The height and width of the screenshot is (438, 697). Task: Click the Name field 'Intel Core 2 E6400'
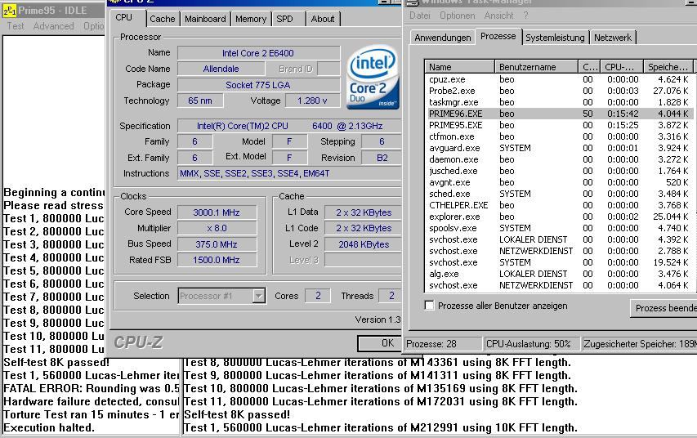[x=258, y=53]
